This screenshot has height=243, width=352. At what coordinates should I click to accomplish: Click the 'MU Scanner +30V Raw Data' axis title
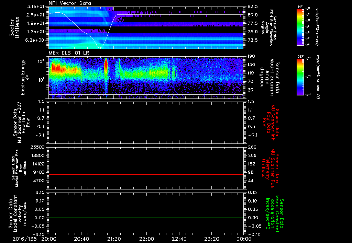22,123
